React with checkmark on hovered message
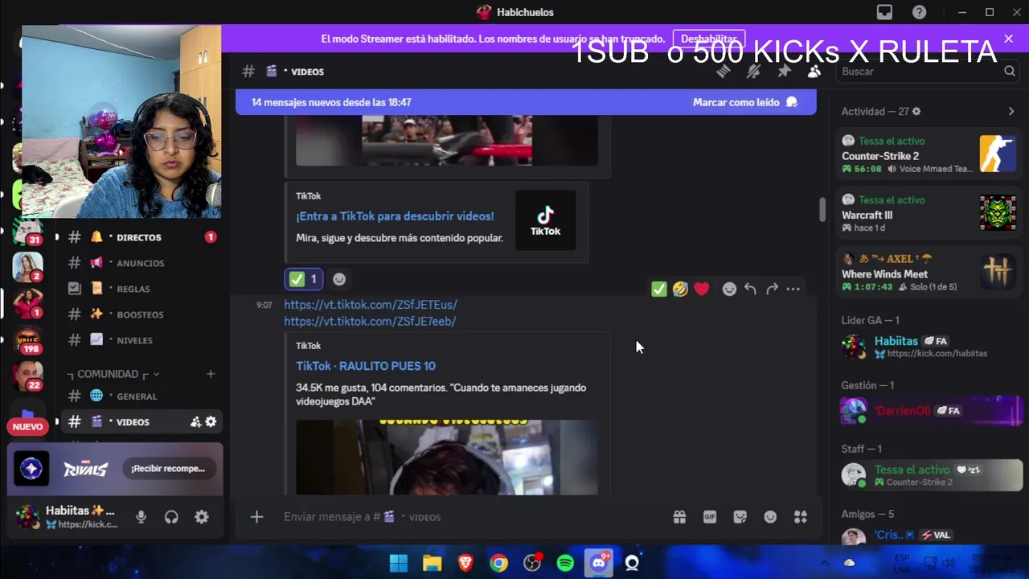1029x579 pixels. pos(658,289)
